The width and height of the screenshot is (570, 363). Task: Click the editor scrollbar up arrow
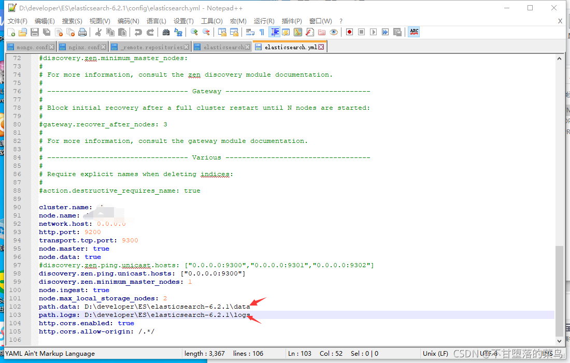pyautogui.click(x=559, y=59)
